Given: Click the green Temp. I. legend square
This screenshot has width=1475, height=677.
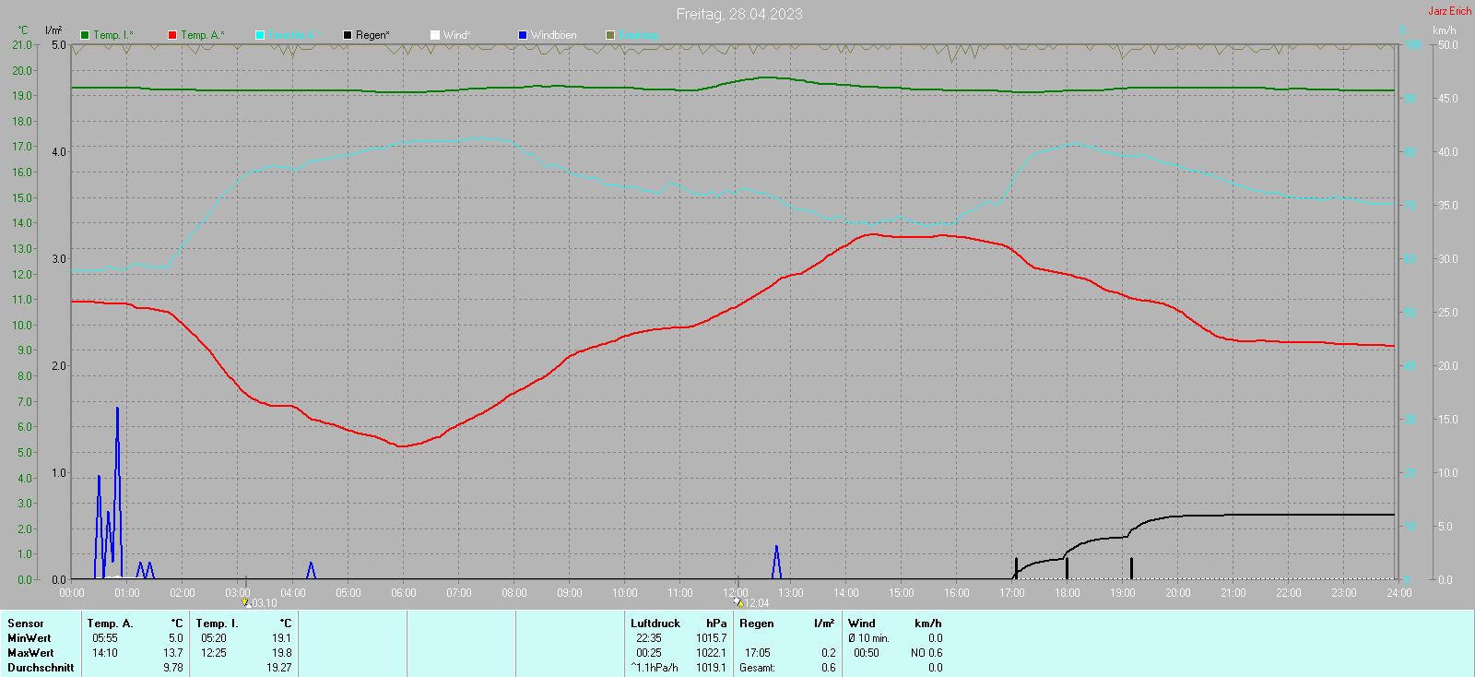Looking at the screenshot, I should [85, 35].
